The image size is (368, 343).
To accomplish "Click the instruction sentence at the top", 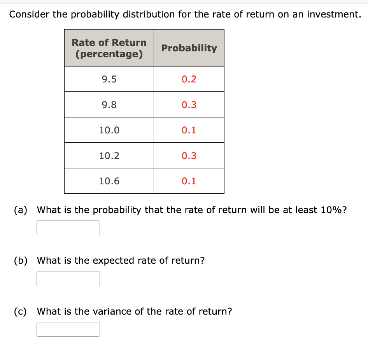I will coord(184,14).
